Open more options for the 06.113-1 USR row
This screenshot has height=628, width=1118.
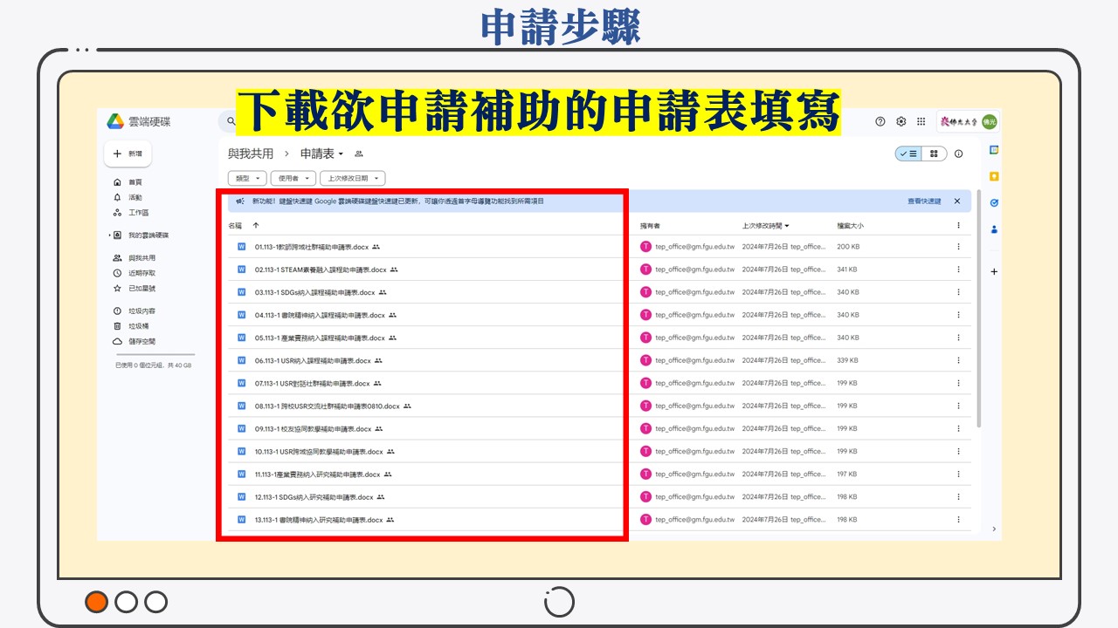(x=958, y=360)
